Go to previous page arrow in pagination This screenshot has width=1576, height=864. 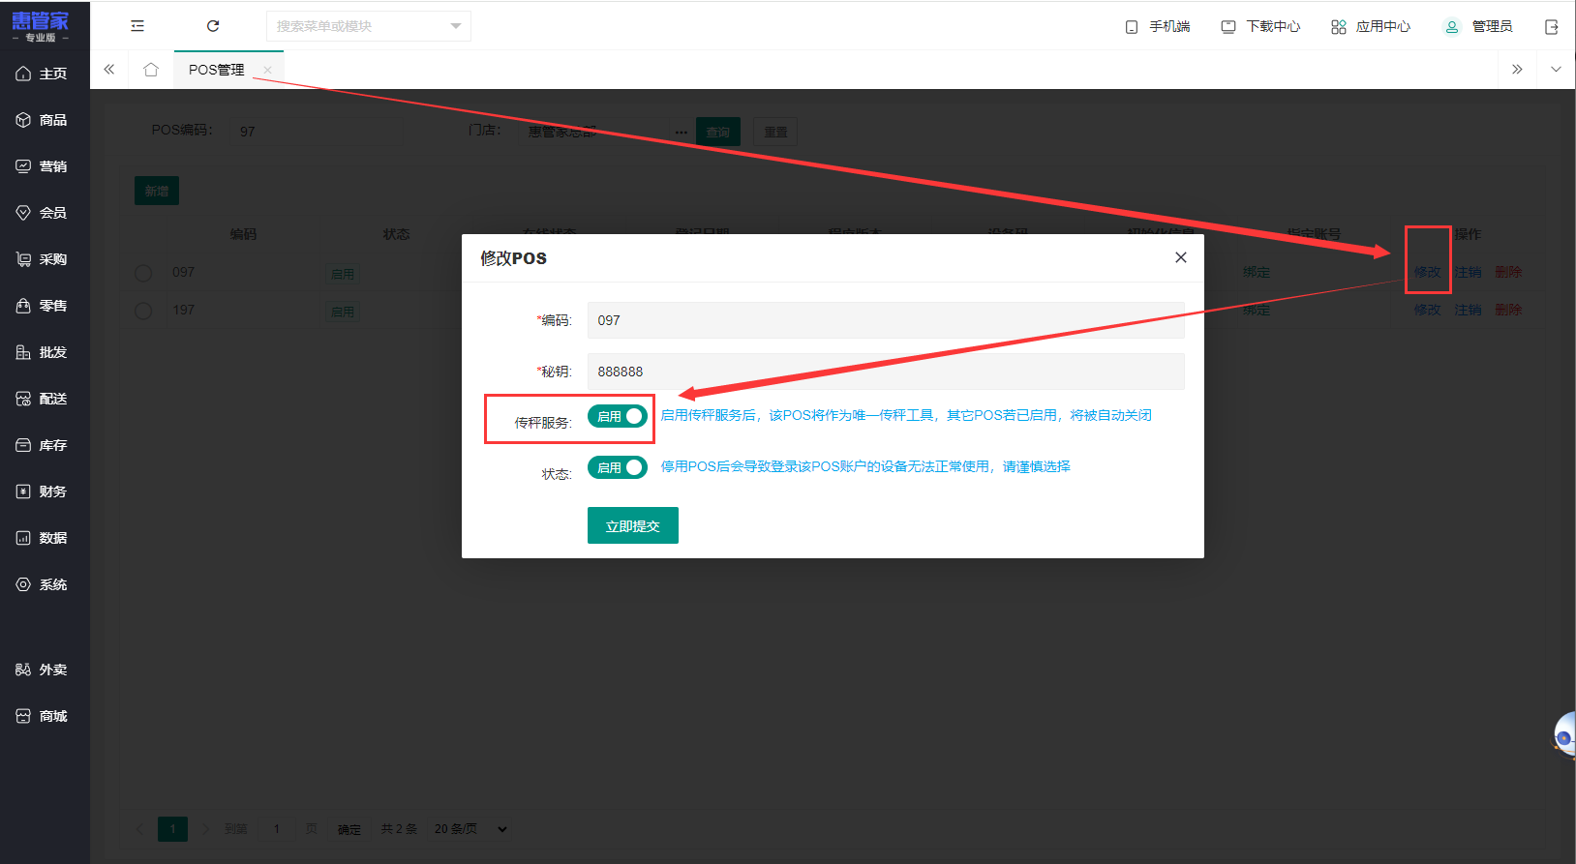(x=140, y=829)
